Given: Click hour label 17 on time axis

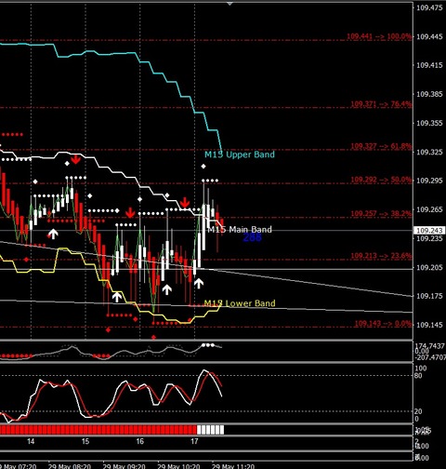Looking at the screenshot, I should [194, 441].
